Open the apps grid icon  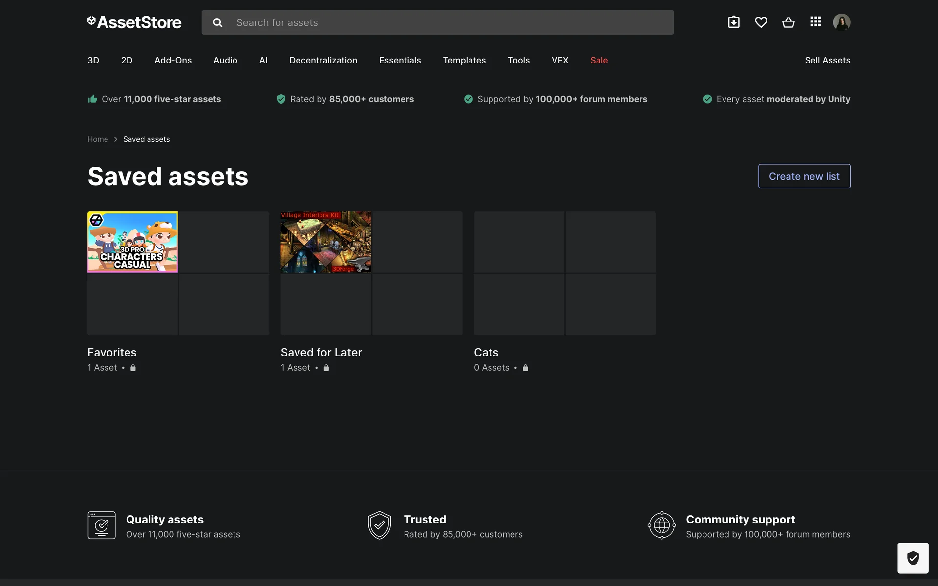pos(815,22)
